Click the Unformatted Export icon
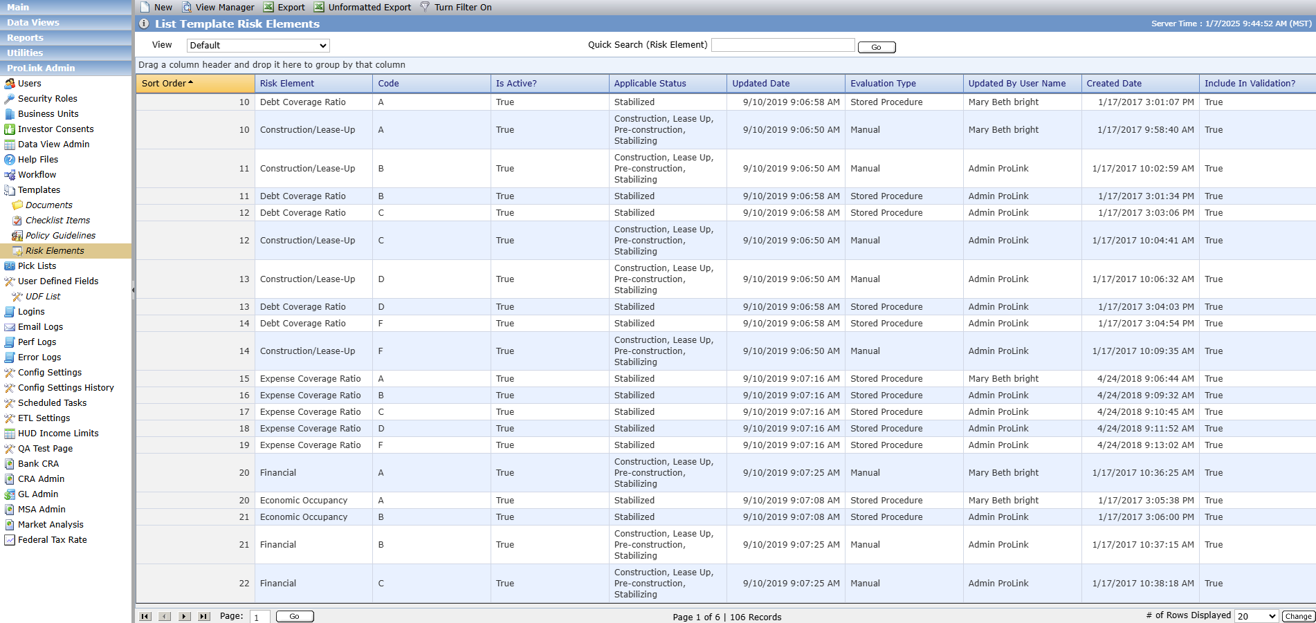This screenshot has height=623, width=1316. 319,7
